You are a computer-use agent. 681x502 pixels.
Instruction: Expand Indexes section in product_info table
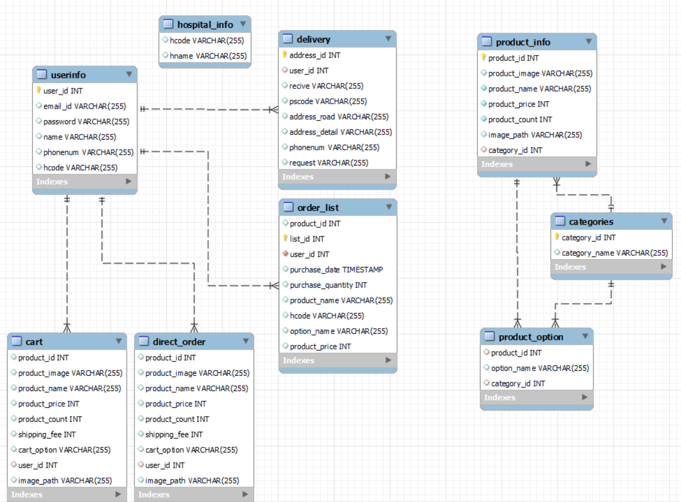588,164
